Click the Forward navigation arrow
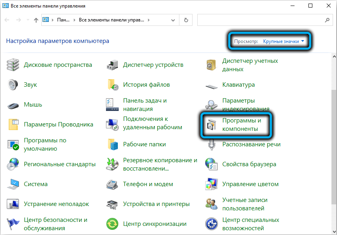337x235 pixels. coord(19,20)
